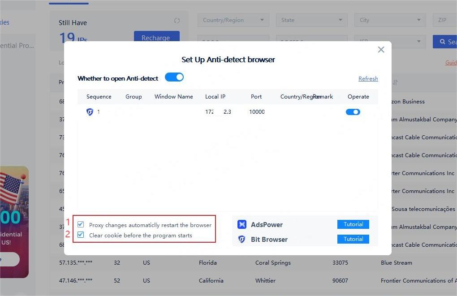Open the Bit Browser Tutorial

coord(353,239)
